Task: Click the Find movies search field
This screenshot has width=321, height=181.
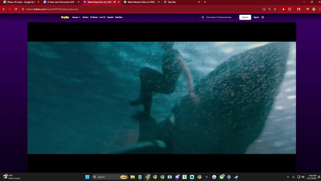Action: coord(218,17)
